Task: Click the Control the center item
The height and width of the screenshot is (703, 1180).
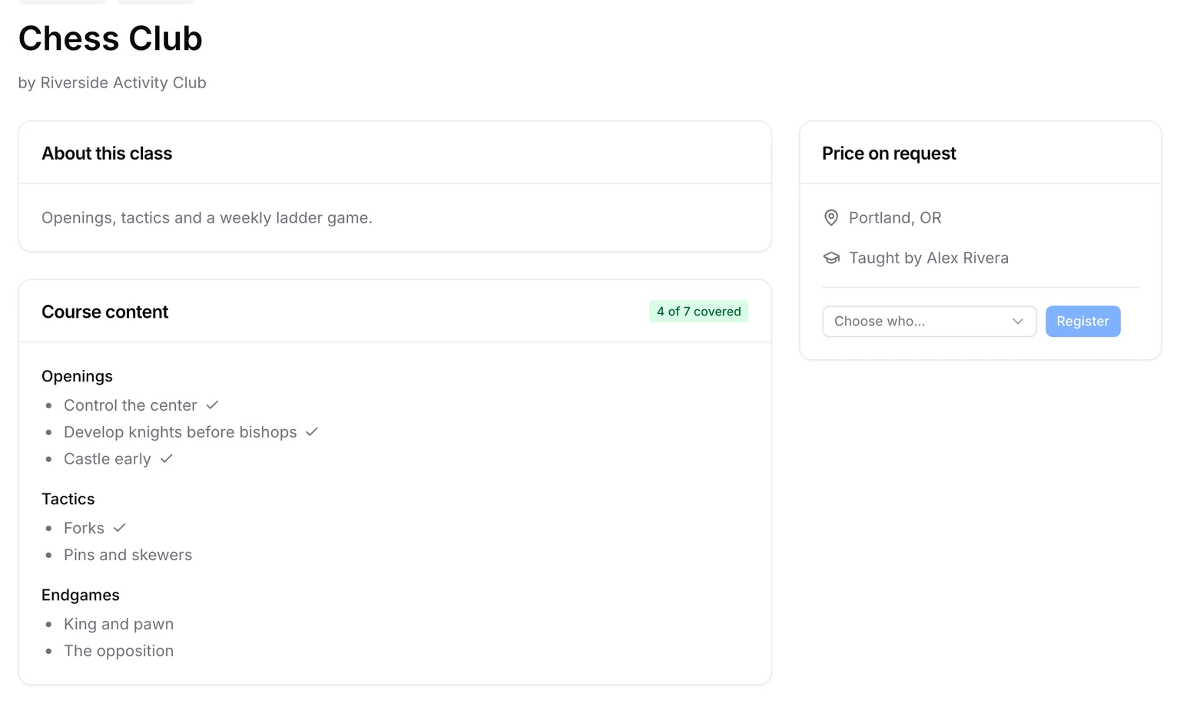Action: (x=130, y=405)
